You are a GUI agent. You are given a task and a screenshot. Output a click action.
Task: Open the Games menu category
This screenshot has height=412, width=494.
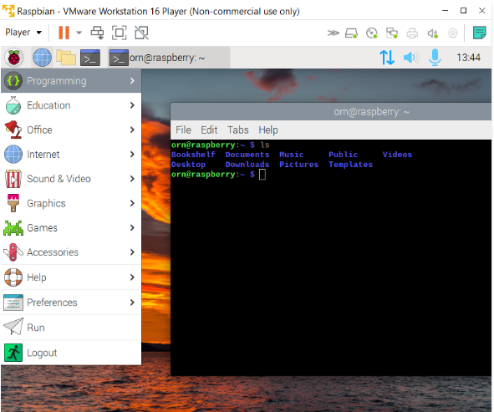pyautogui.click(x=71, y=228)
